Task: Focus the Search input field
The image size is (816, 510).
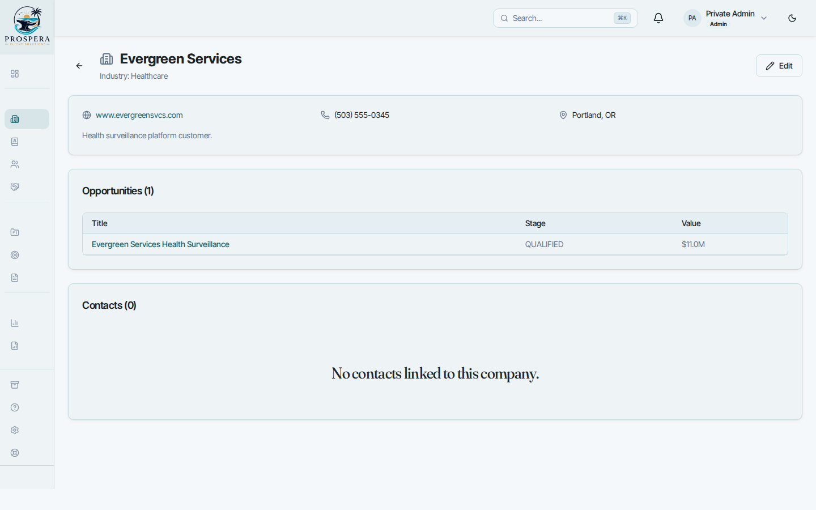Action: (x=565, y=18)
